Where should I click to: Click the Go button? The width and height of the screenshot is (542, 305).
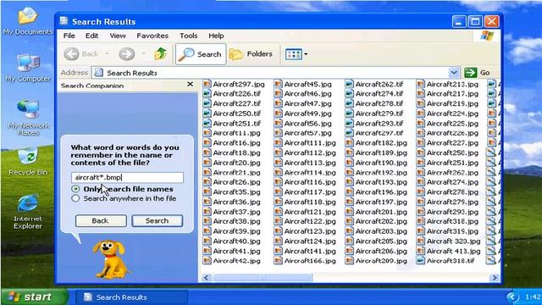tap(478, 73)
